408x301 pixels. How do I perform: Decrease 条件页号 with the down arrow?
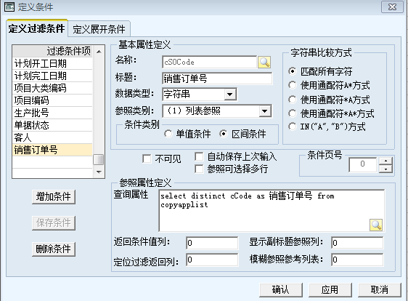pos(385,169)
